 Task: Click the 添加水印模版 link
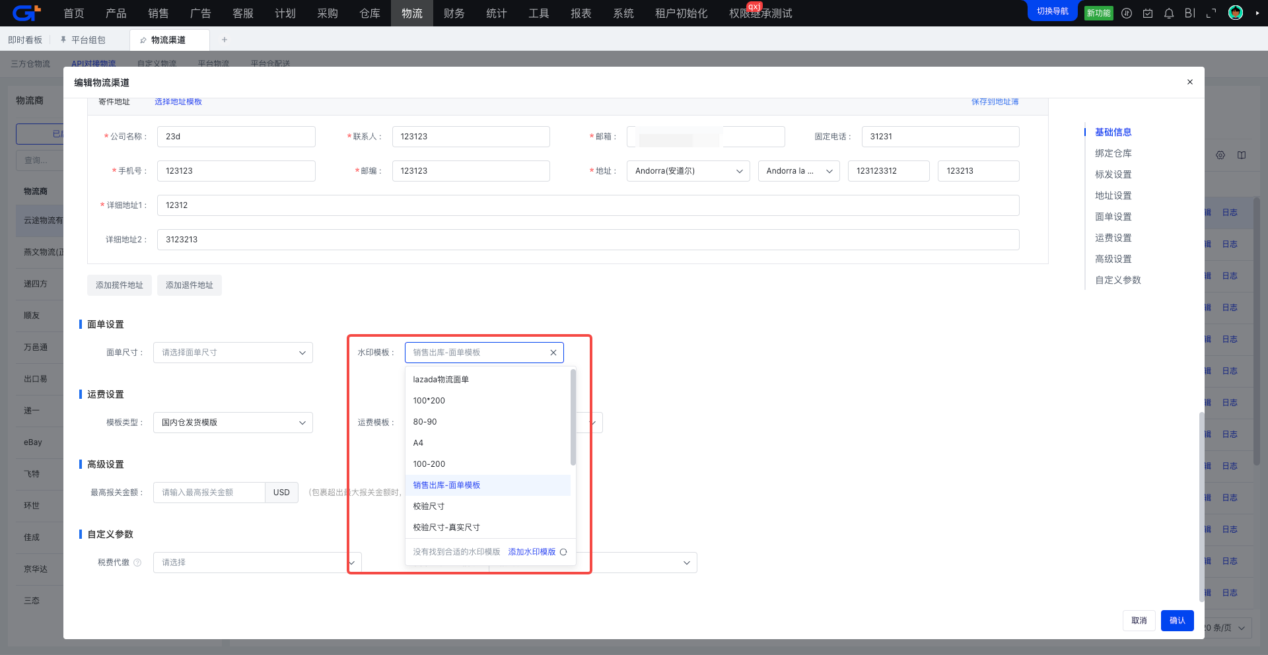[532, 552]
